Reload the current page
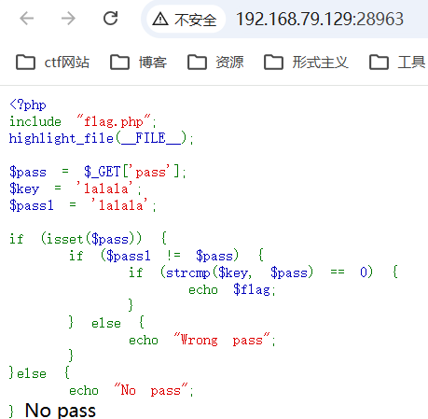Image resolution: width=428 pixels, height=419 pixels. [110, 19]
